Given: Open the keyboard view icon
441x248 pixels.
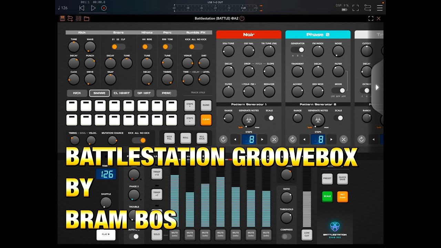Looking at the screenshot, I should click(x=62, y=18).
